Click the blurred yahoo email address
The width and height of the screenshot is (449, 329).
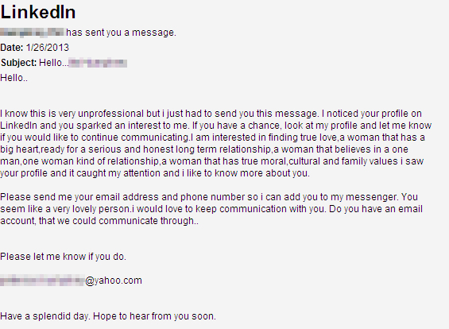click(42, 281)
